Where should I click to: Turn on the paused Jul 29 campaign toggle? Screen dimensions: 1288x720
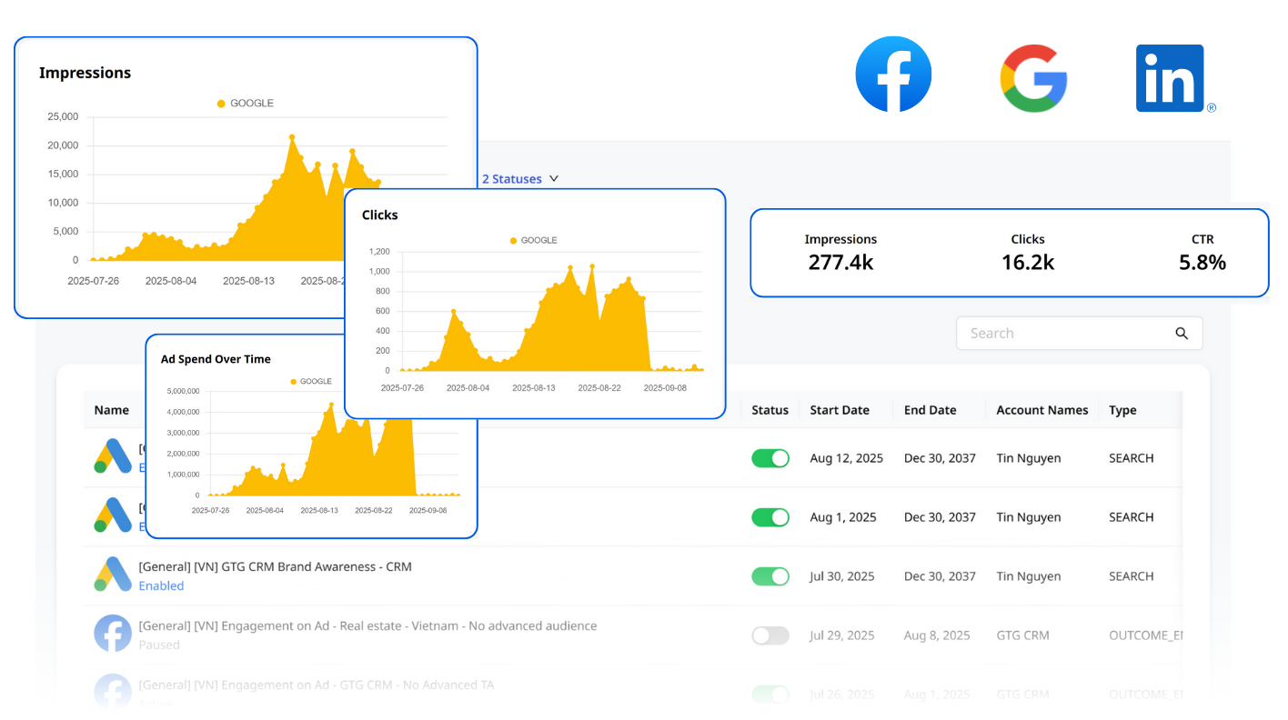pos(770,635)
